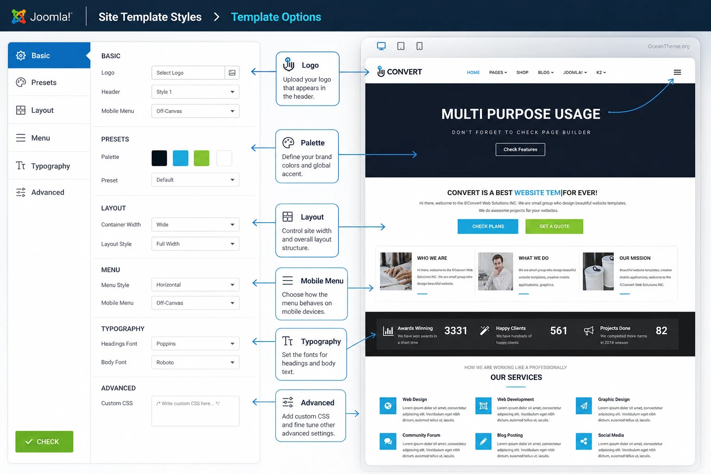The image size is (711, 474).
Task: Open PAGES menu in preview navigation
Action: [x=498, y=73]
